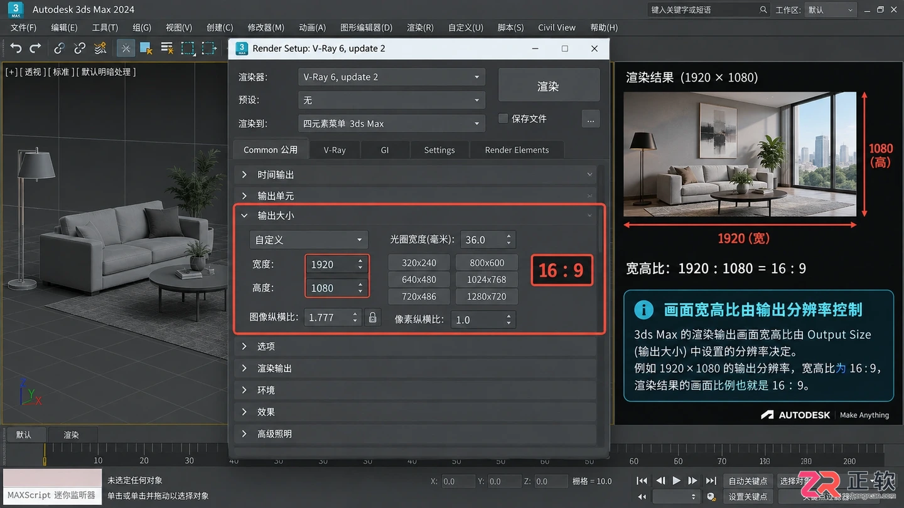Expand the 时间输出 rollout
904x508 pixels.
point(415,174)
